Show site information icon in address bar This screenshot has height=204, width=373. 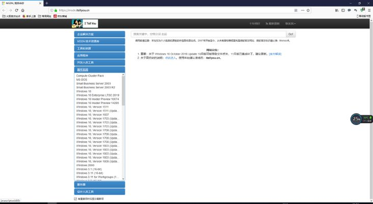tap(52, 10)
